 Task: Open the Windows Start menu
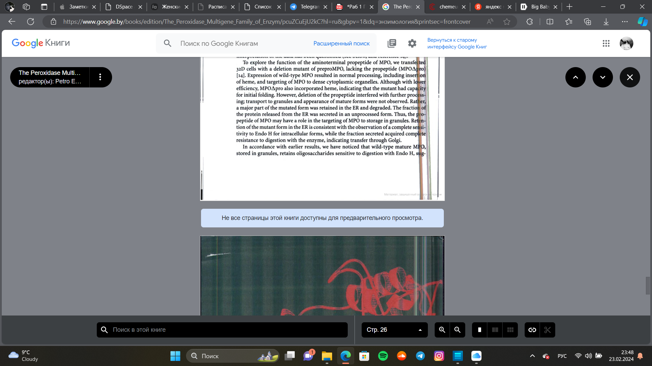(x=175, y=356)
